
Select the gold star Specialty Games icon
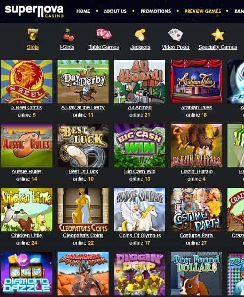click(x=218, y=35)
